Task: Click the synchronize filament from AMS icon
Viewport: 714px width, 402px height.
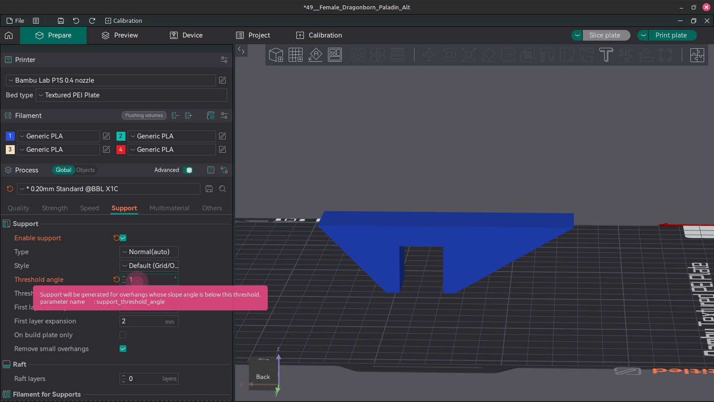Action: (x=210, y=115)
